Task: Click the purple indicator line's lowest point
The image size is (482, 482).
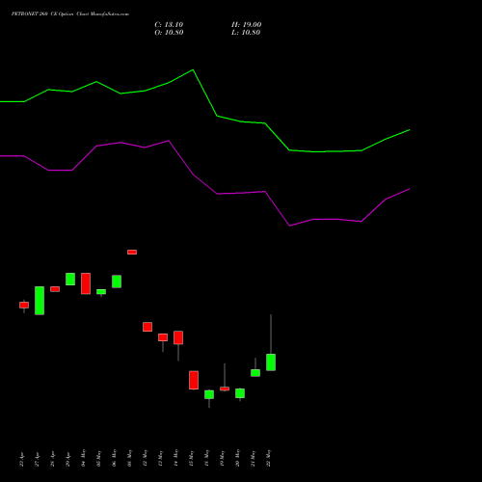Action: point(289,226)
